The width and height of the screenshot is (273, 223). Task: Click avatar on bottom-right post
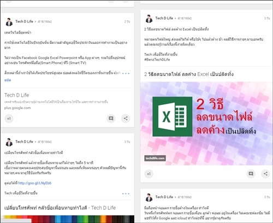(149, 197)
